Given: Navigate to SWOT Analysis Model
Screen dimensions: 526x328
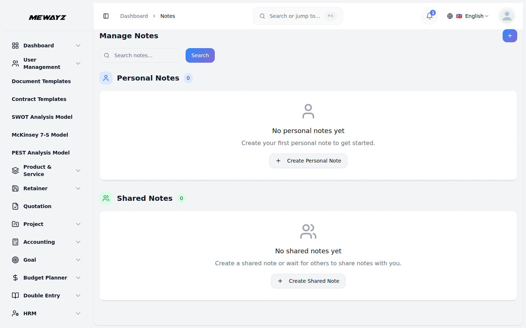Looking at the screenshot, I should 42,117.
